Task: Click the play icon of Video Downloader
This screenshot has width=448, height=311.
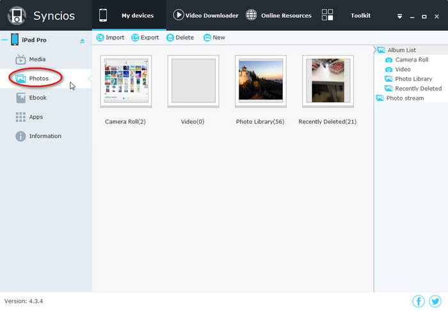Action: tap(179, 15)
